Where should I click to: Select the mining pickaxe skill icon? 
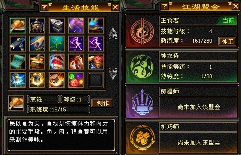[17, 44]
